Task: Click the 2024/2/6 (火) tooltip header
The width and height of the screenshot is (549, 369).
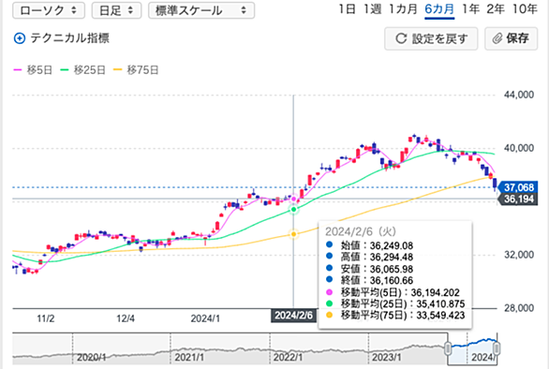Action: [361, 231]
